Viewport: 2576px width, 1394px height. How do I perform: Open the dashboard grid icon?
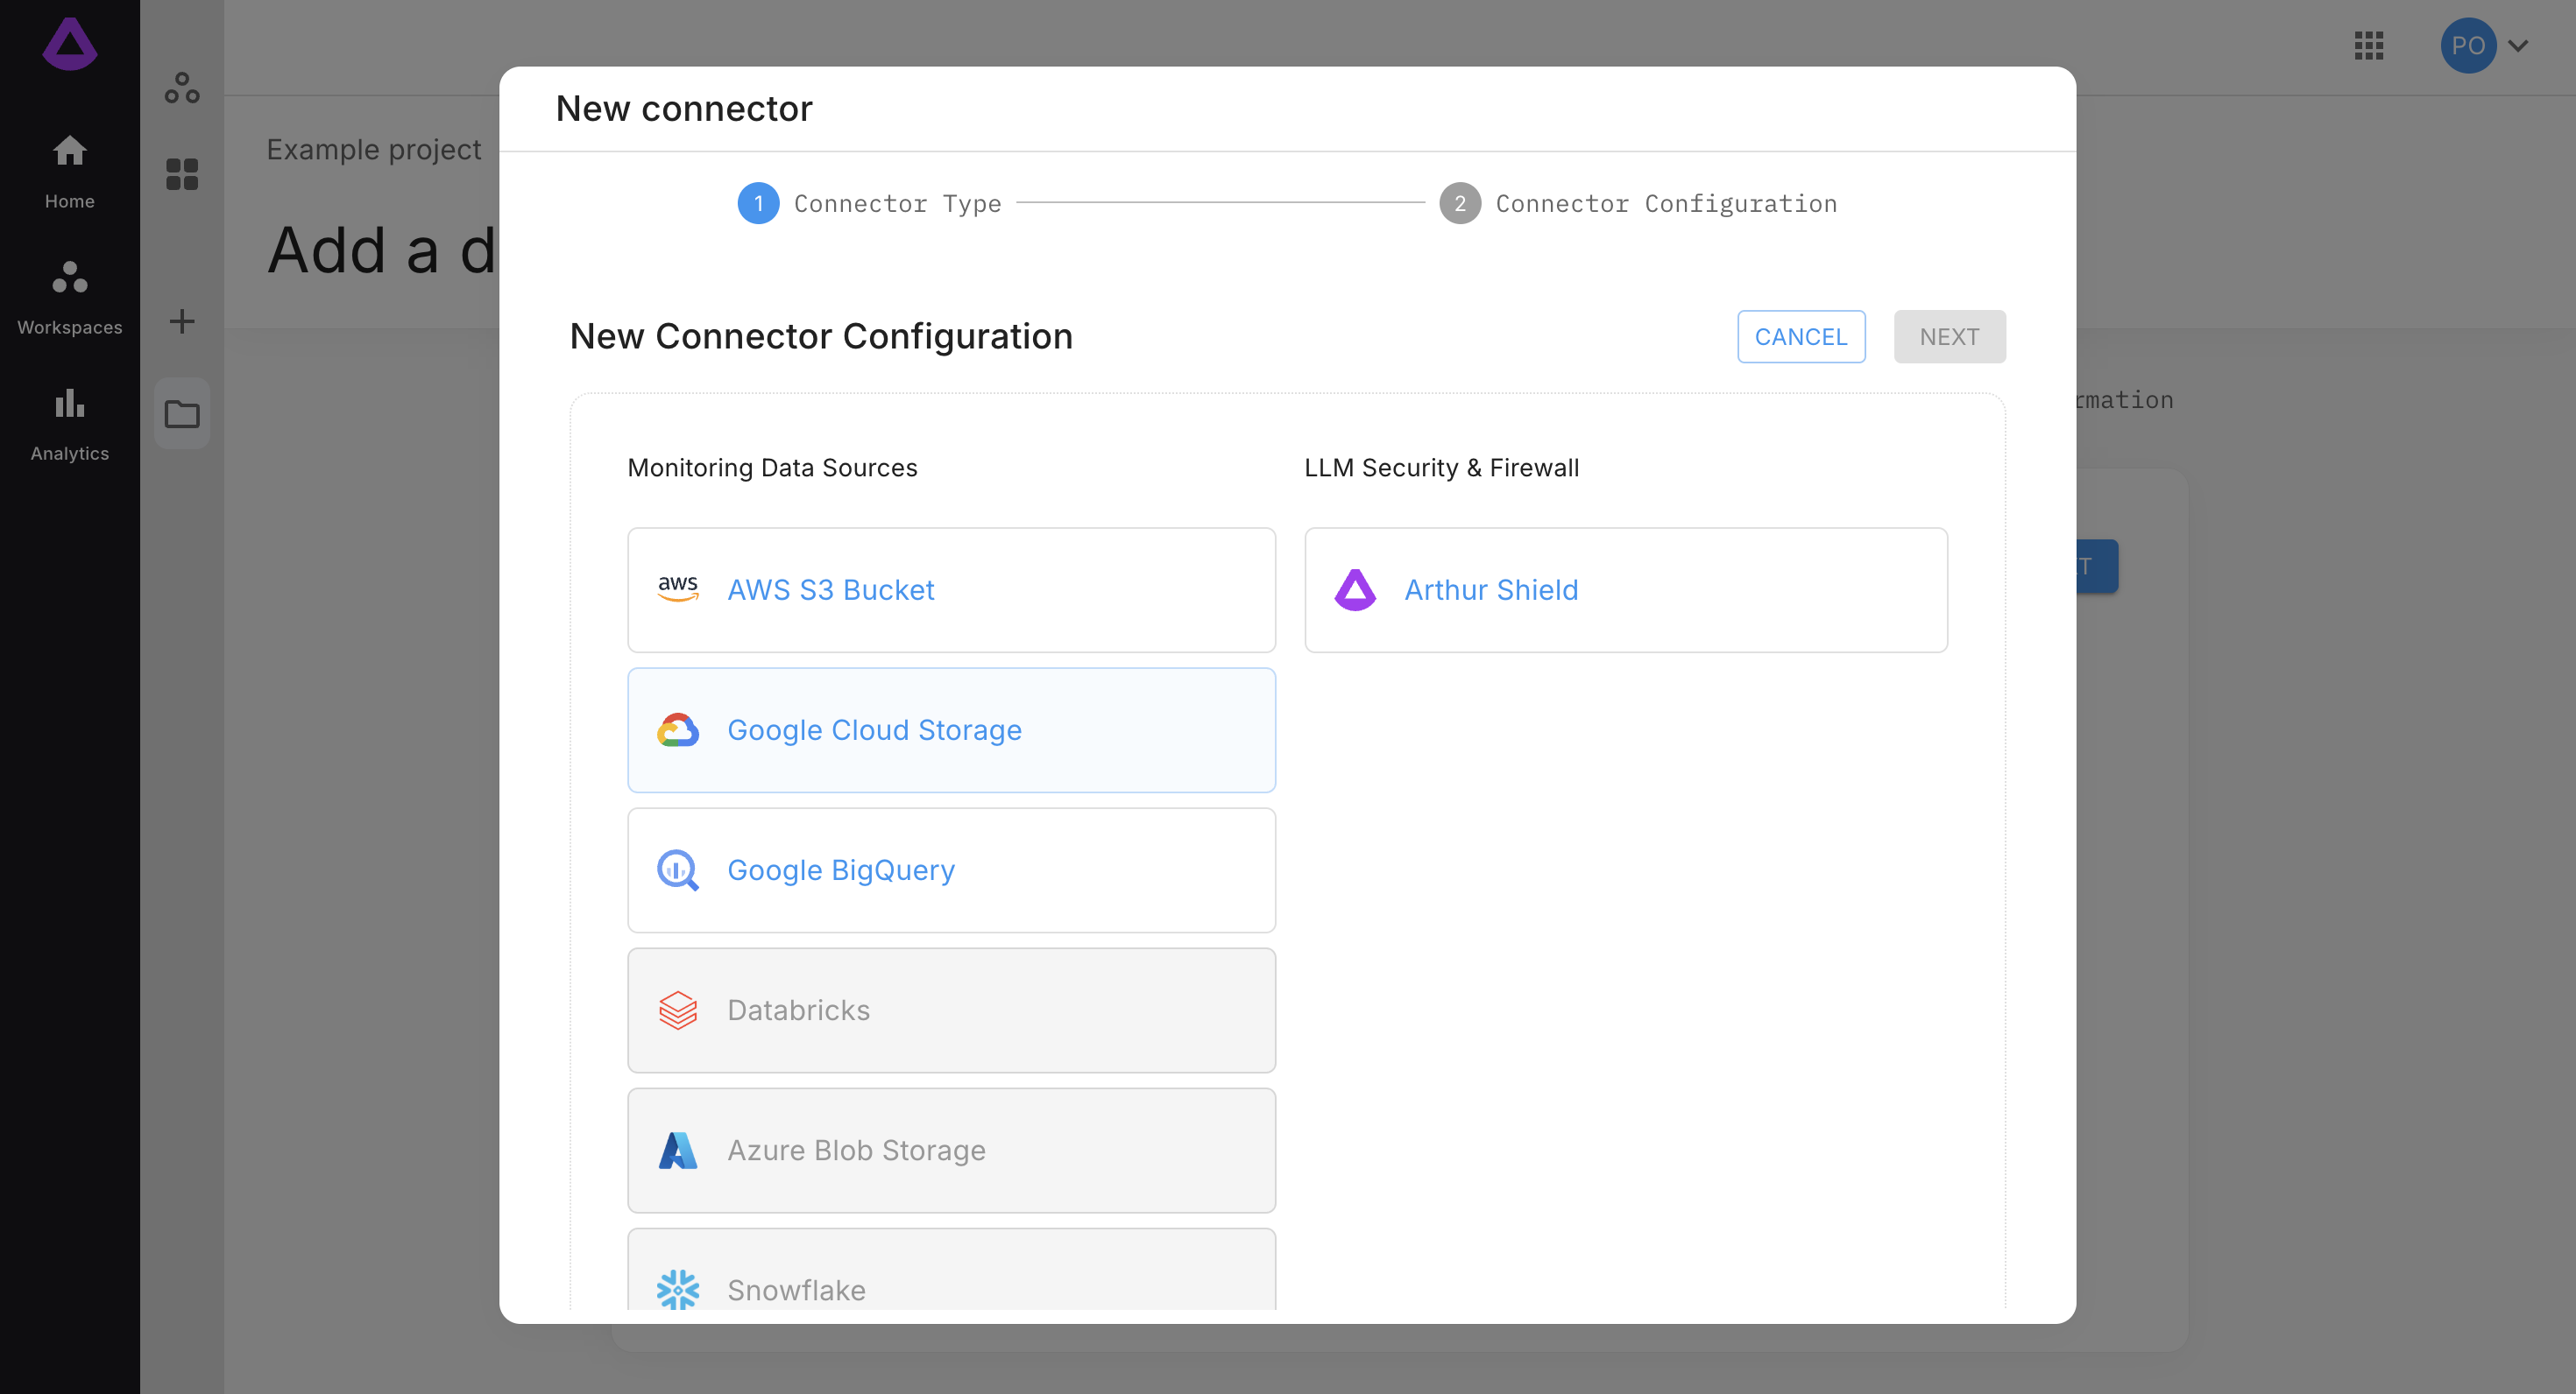(182, 174)
